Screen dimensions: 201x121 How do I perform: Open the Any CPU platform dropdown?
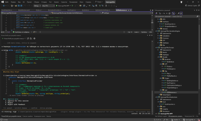[48, 6]
